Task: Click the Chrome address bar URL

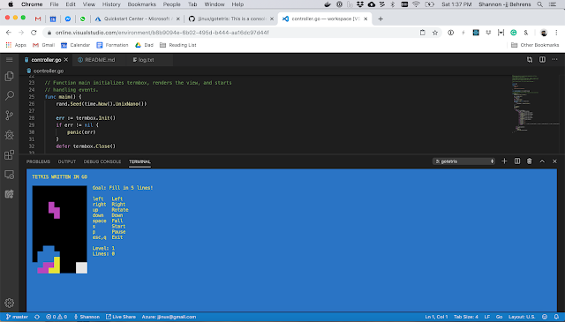Action: (162, 33)
